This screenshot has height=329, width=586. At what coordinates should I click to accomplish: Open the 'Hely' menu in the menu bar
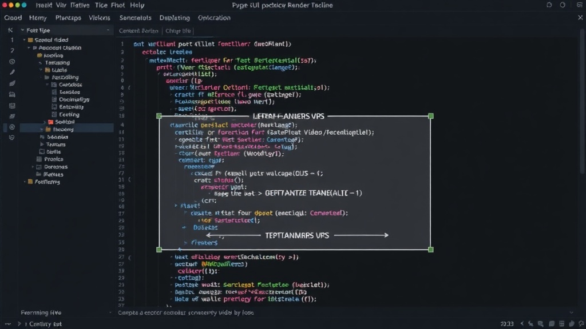(137, 5)
